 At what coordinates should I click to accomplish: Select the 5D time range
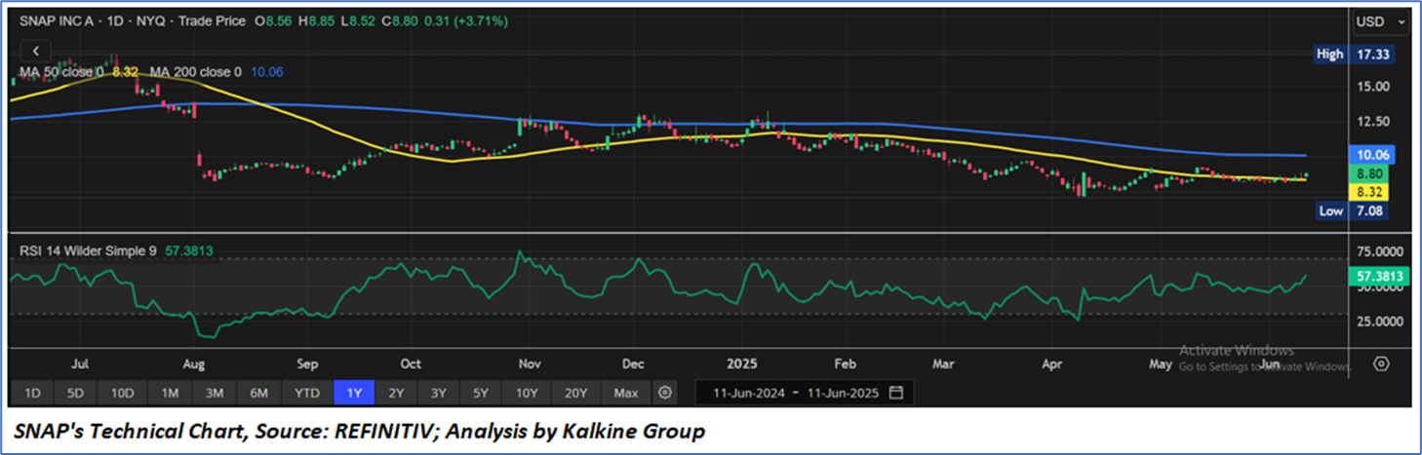(77, 393)
